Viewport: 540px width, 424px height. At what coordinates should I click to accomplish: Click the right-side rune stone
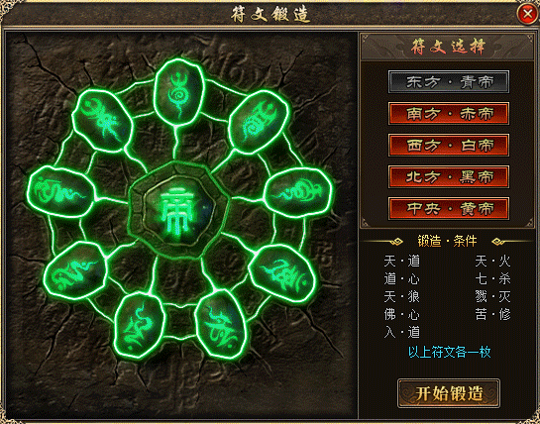297,192
